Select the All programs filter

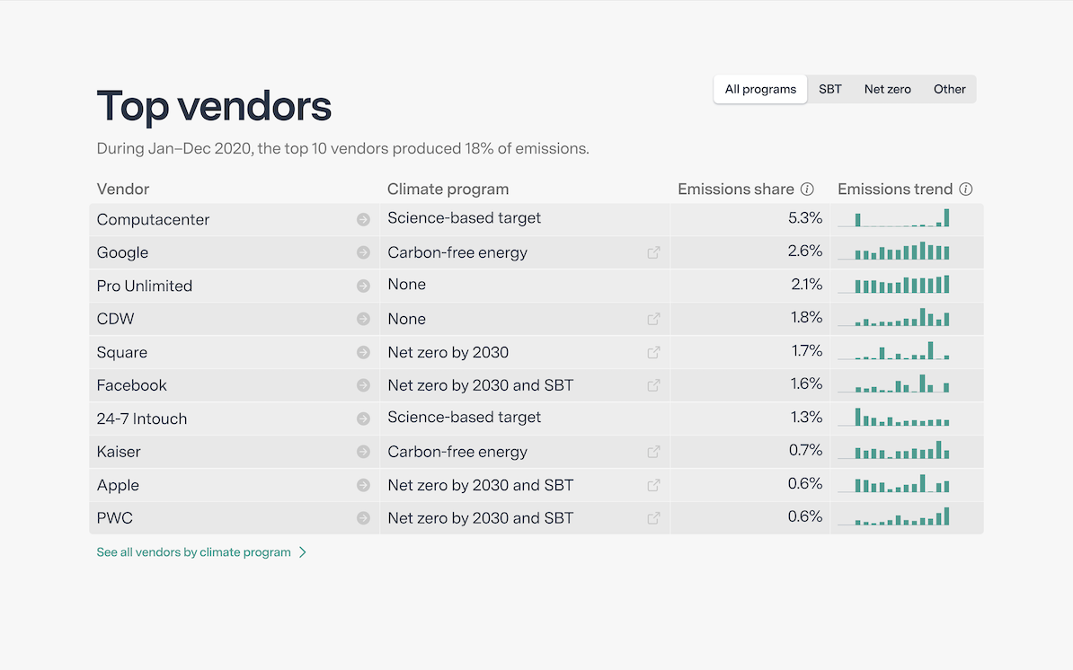coord(760,90)
